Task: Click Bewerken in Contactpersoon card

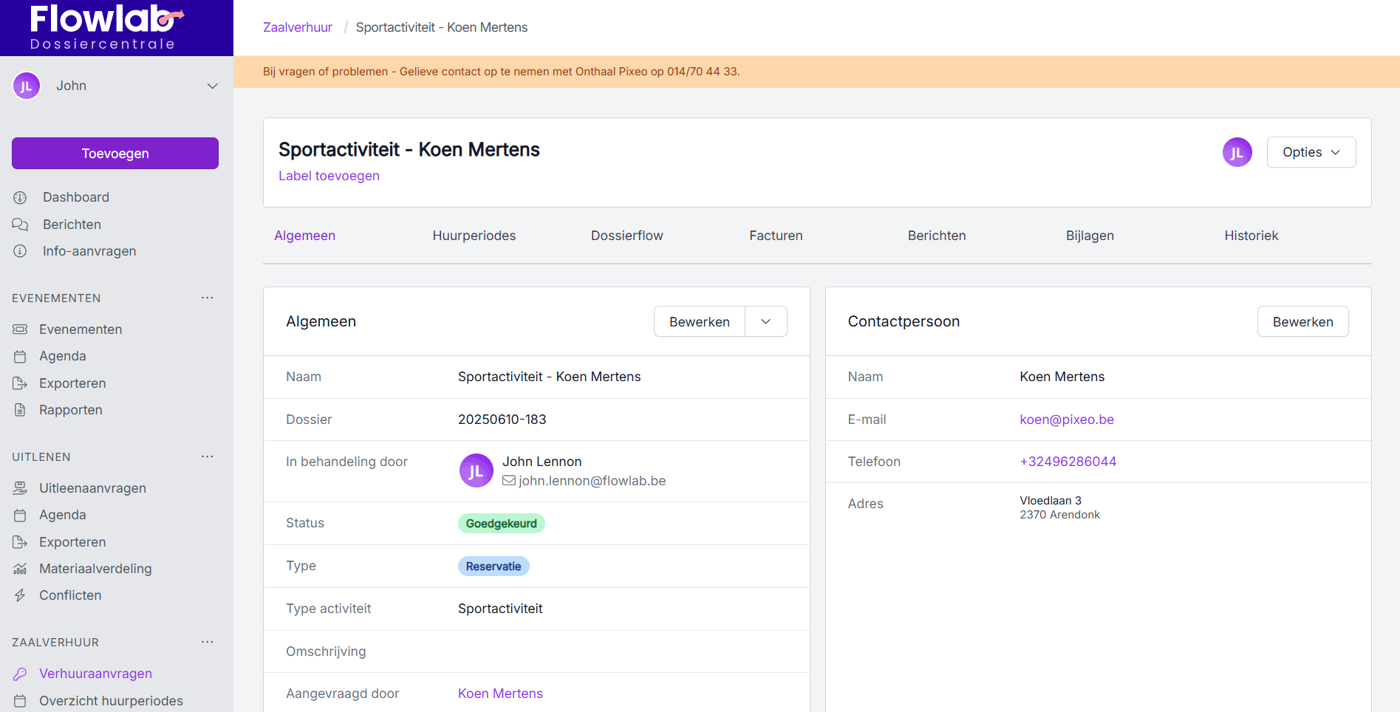Action: pyautogui.click(x=1302, y=322)
